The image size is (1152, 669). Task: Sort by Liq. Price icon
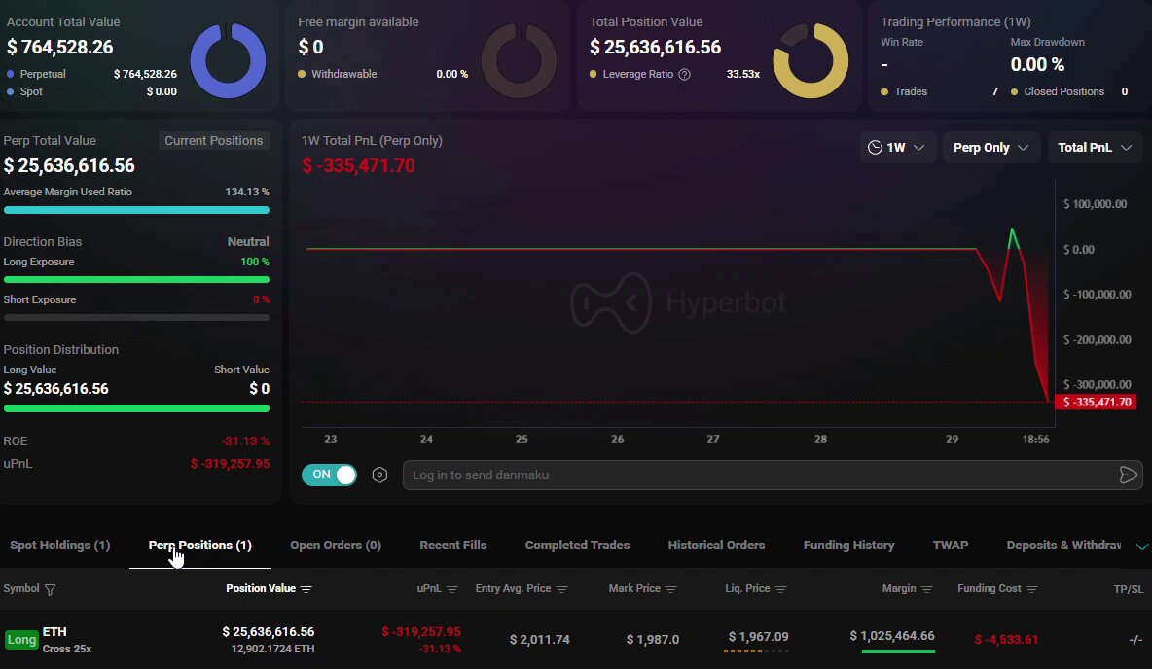(781, 589)
